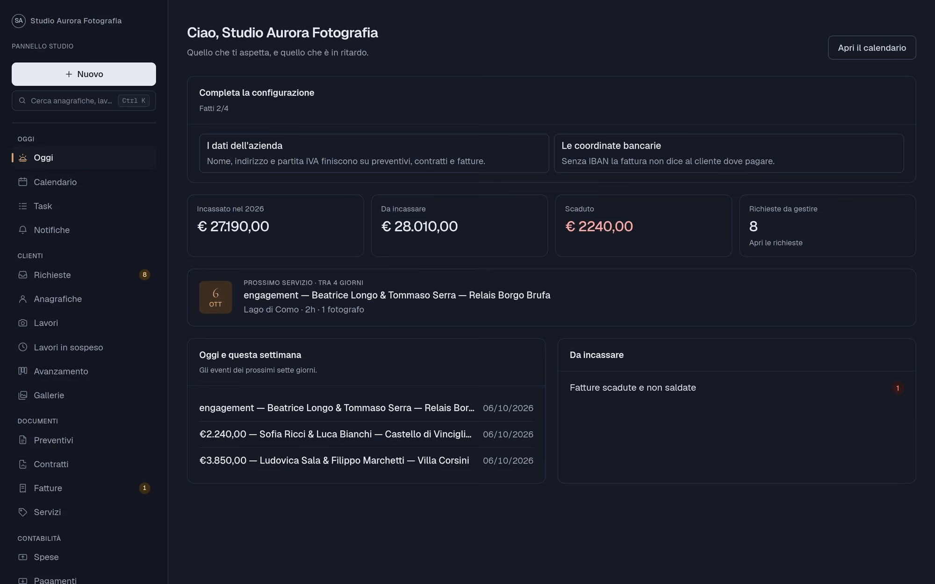Open Le coordinate bancarie setup card
The image size is (935, 584).
[x=729, y=153]
